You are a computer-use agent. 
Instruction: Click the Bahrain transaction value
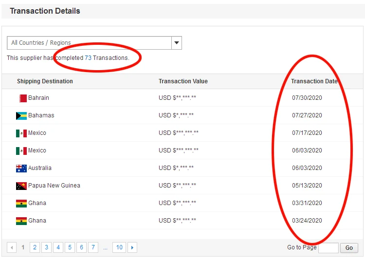[177, 98]
